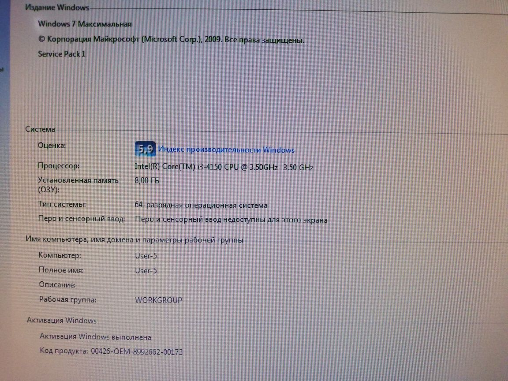Click the 5,9 performance rating badge
Screen dimensions: 508x381
(145, 149)
